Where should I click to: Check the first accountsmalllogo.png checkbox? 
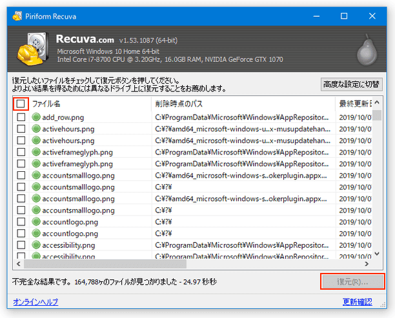coord(21,175)
